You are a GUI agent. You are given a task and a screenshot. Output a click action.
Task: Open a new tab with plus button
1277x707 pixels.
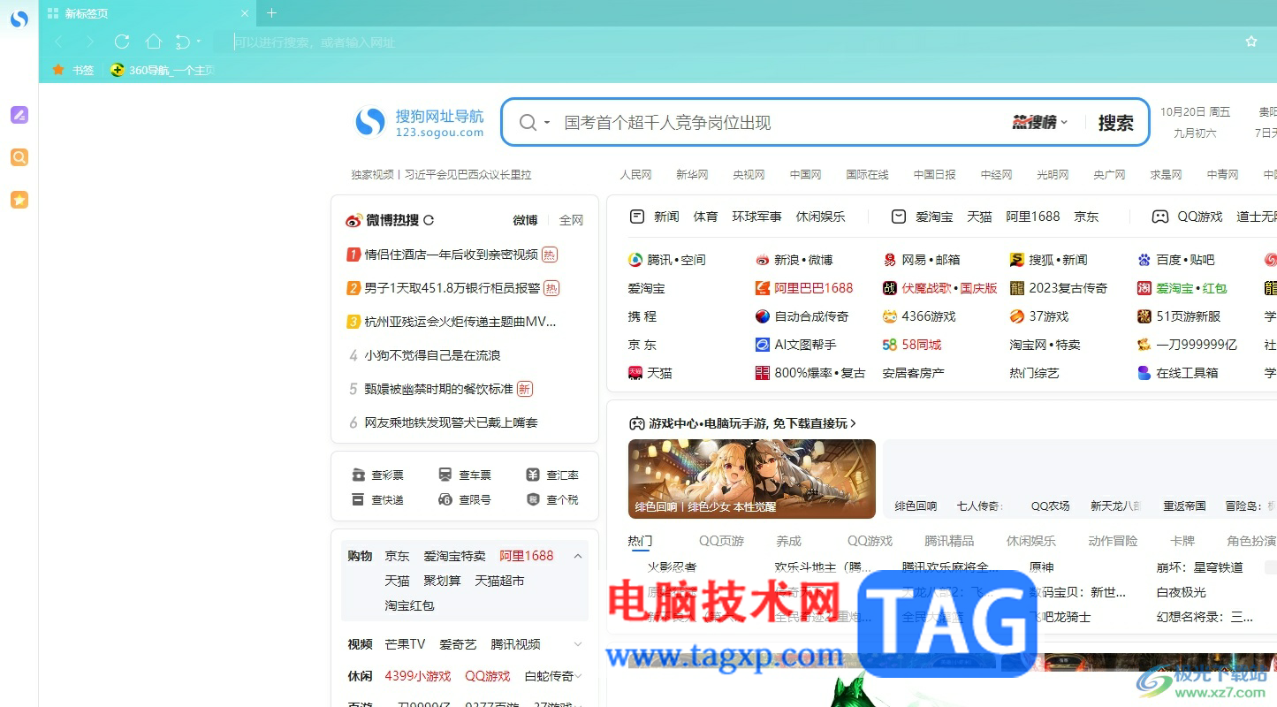click(x=271, y=13)
